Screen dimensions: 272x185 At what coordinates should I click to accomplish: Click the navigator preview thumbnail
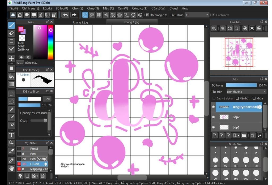point(239,52)
